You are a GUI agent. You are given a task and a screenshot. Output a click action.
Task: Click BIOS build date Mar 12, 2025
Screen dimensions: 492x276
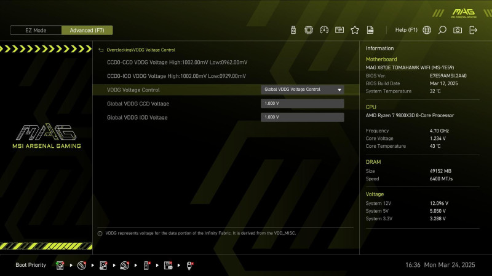pyautogui.click(x=443, y=83)
